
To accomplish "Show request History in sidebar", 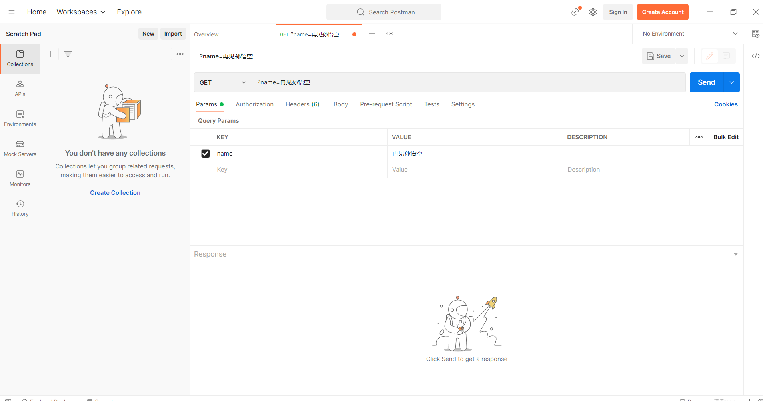I will [x=20, y=208].
